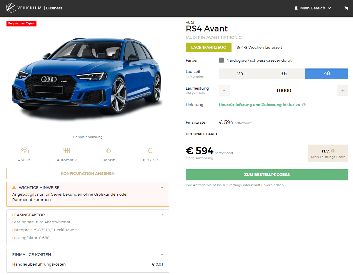Click the € 87.319 price label
The image size is (353, 275).
151,160
